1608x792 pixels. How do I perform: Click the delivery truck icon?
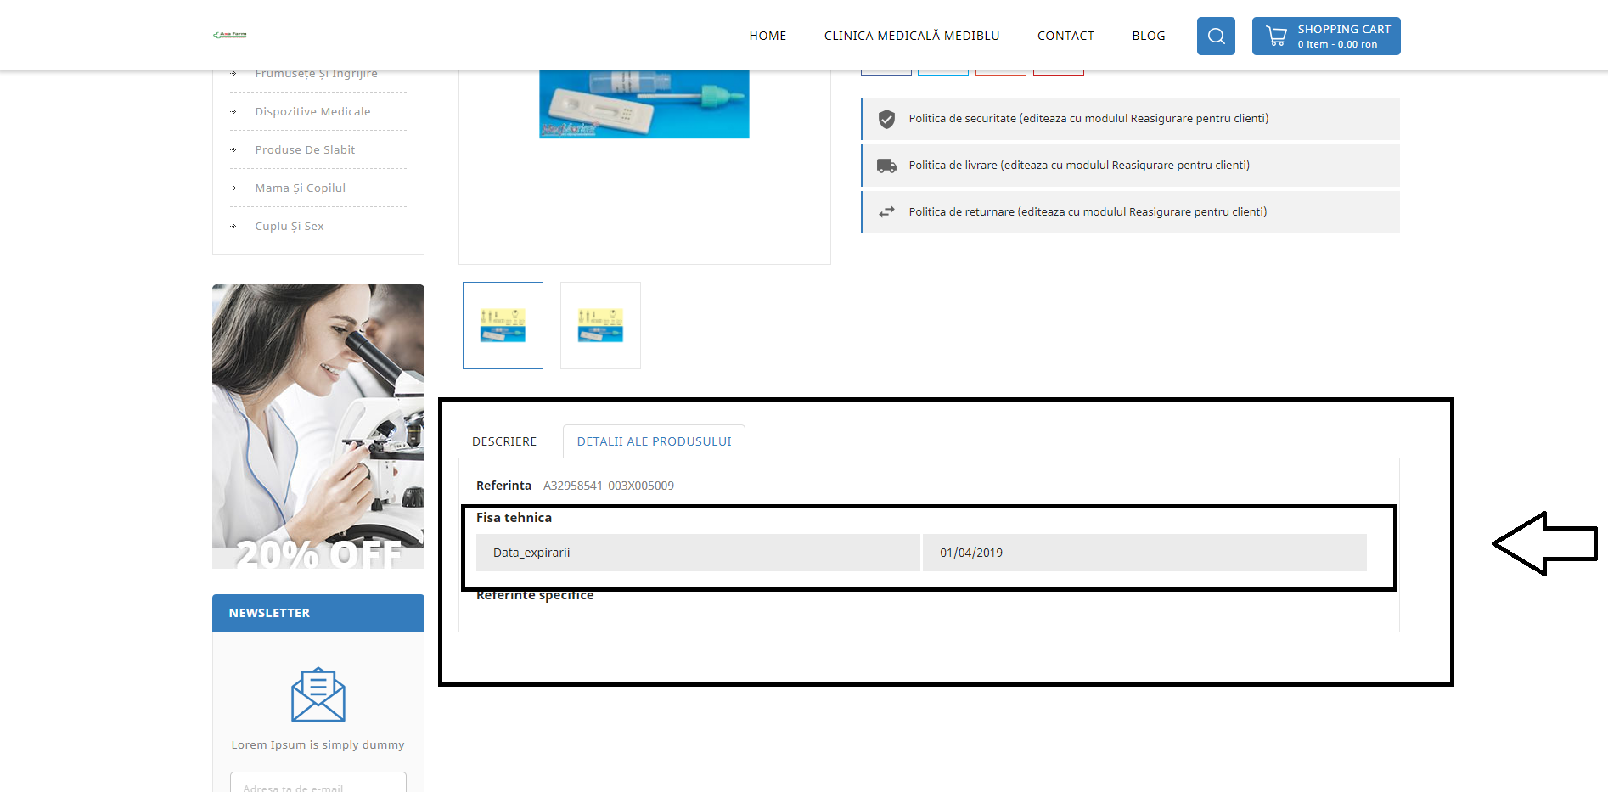point(886,166)
